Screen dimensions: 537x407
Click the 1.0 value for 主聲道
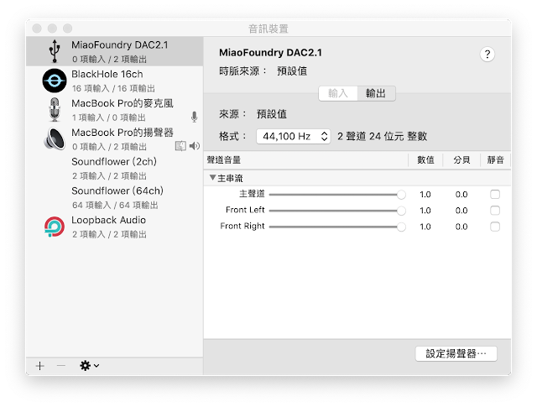425,195
